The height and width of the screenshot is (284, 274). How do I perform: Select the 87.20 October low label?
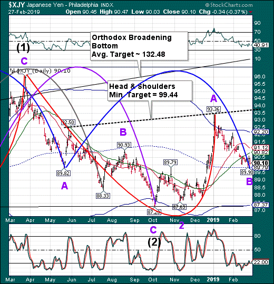pyautogui.click(x=154, y=212)
